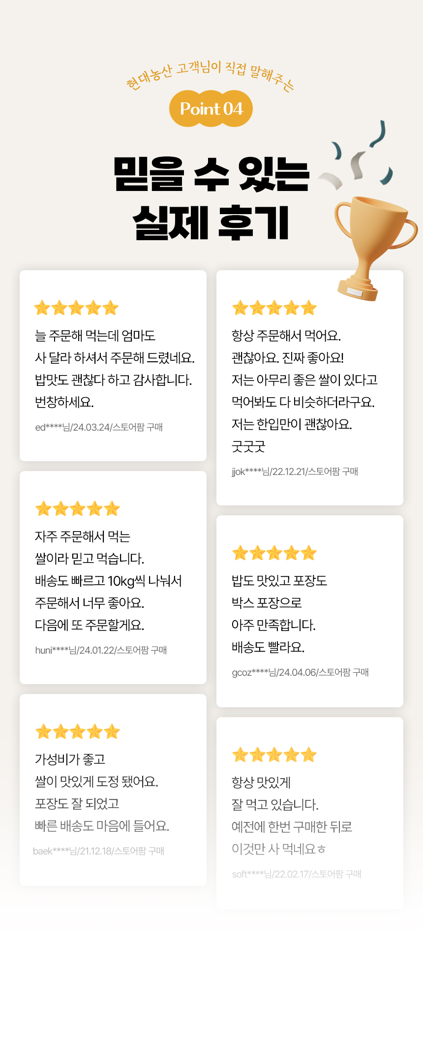
Task: Tap the star rating on baek**** review
Action: click(x=77, y=731)
